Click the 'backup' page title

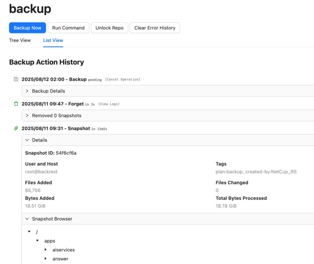coord(30,9)
